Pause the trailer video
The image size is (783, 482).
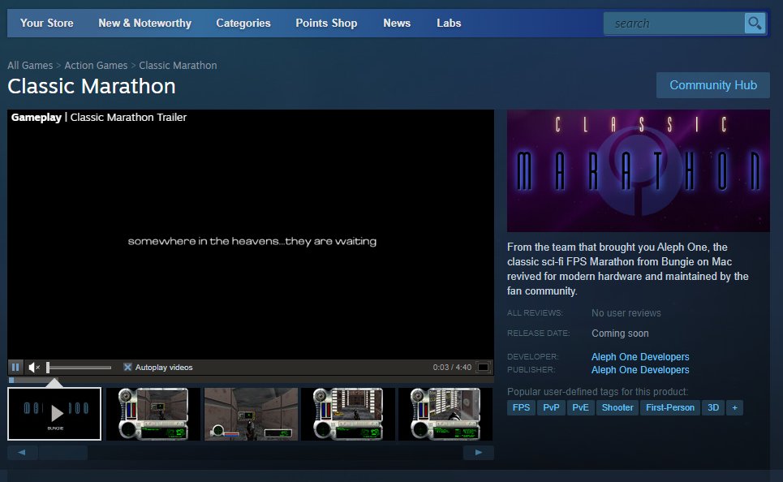point(15,367)
